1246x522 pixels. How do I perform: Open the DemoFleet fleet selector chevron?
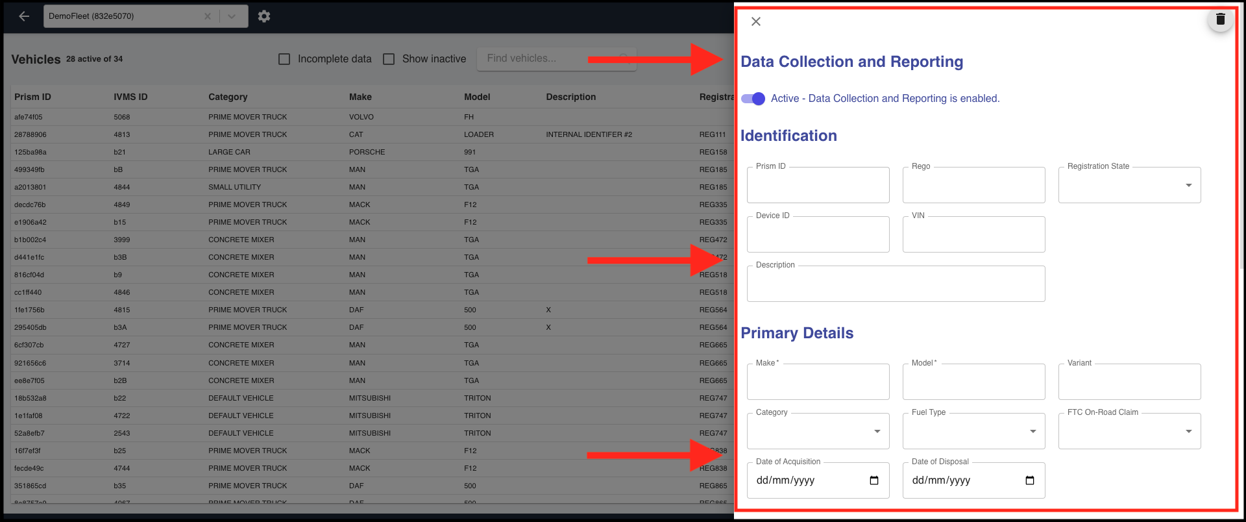coord(232,16)
